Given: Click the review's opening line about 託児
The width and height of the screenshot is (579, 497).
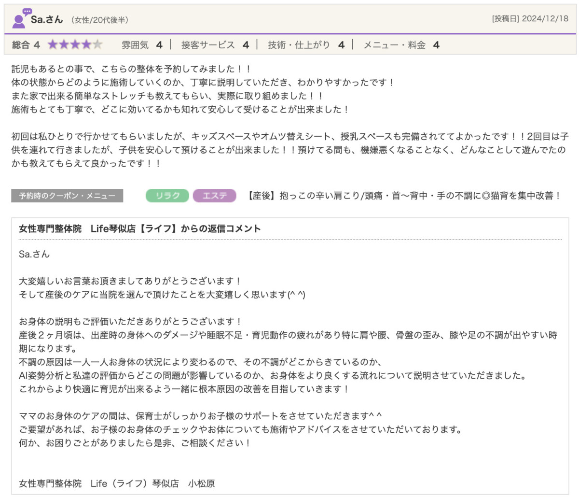Looking at the screenshot, I should tap(130, 69).
